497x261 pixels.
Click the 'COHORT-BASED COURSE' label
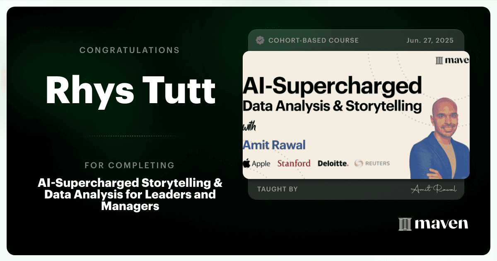point(314,40)
